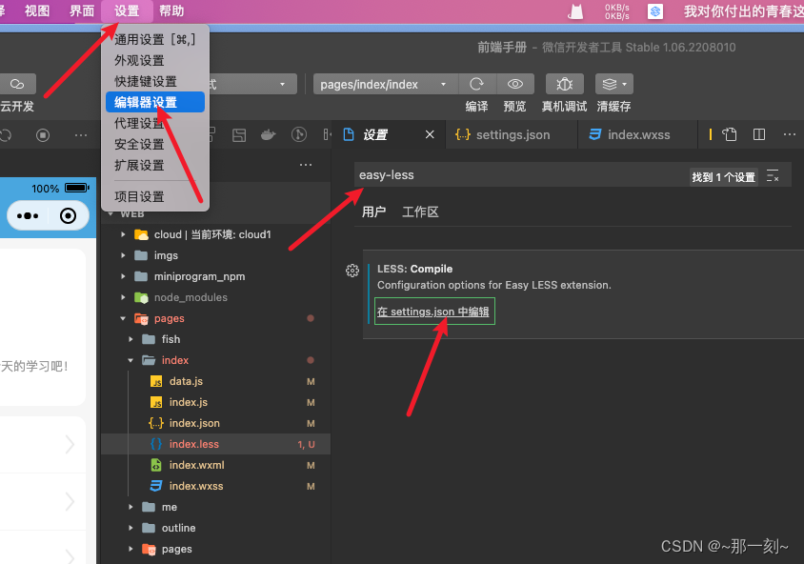Open the 帮助 menu
This screenshot has width=804, height=564.
pyautogui.click(x=171, y=10)
